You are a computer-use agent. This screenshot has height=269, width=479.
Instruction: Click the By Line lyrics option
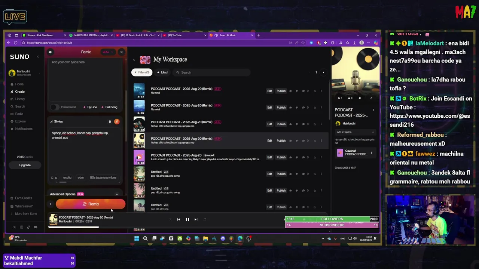[90, 107]
